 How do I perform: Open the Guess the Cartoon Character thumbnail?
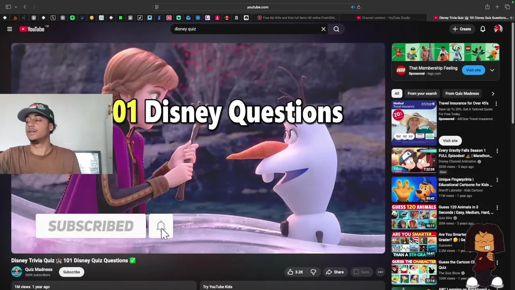pyautogui.click(x=414, y=272)
